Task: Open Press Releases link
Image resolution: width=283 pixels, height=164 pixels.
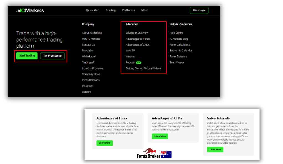Action: [91, 80]
